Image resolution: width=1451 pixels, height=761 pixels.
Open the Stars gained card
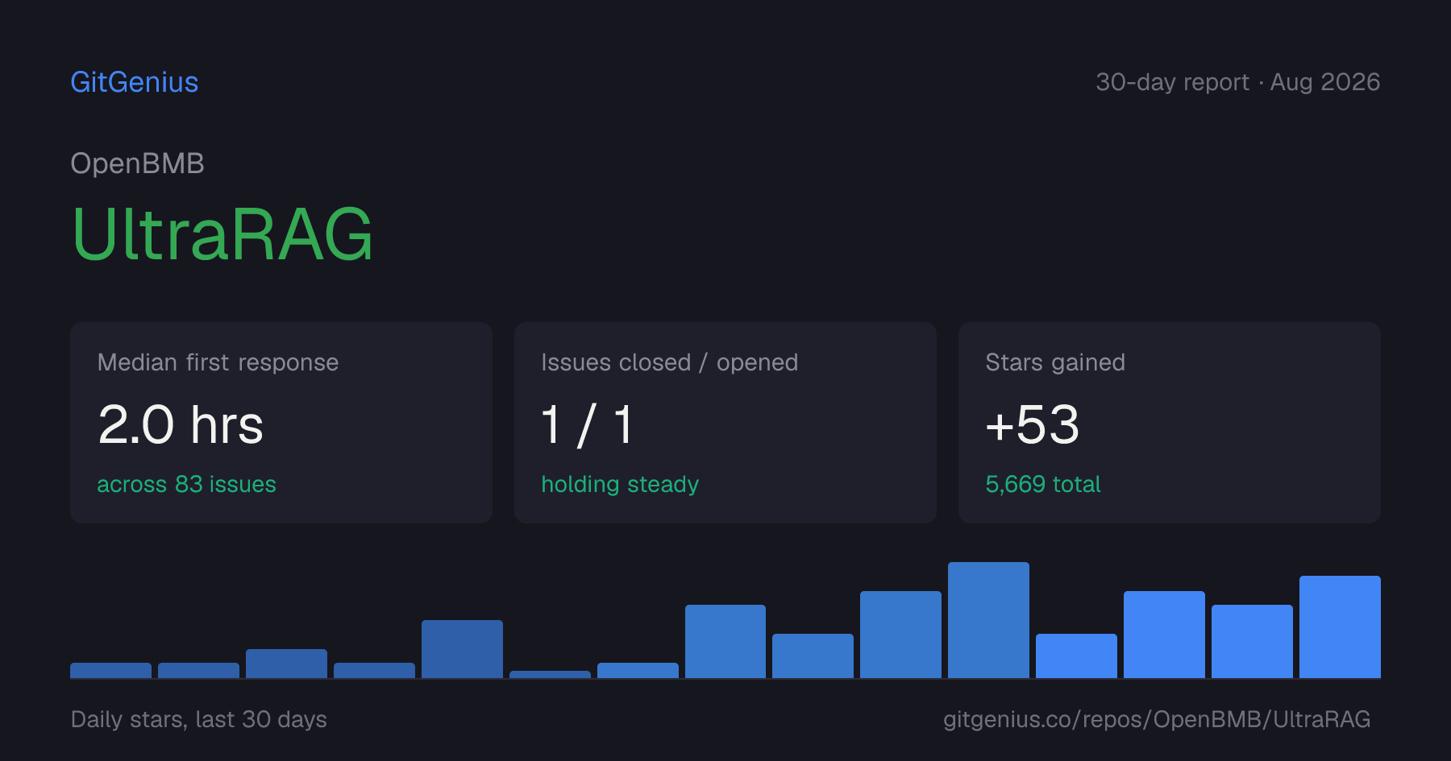1170,423
